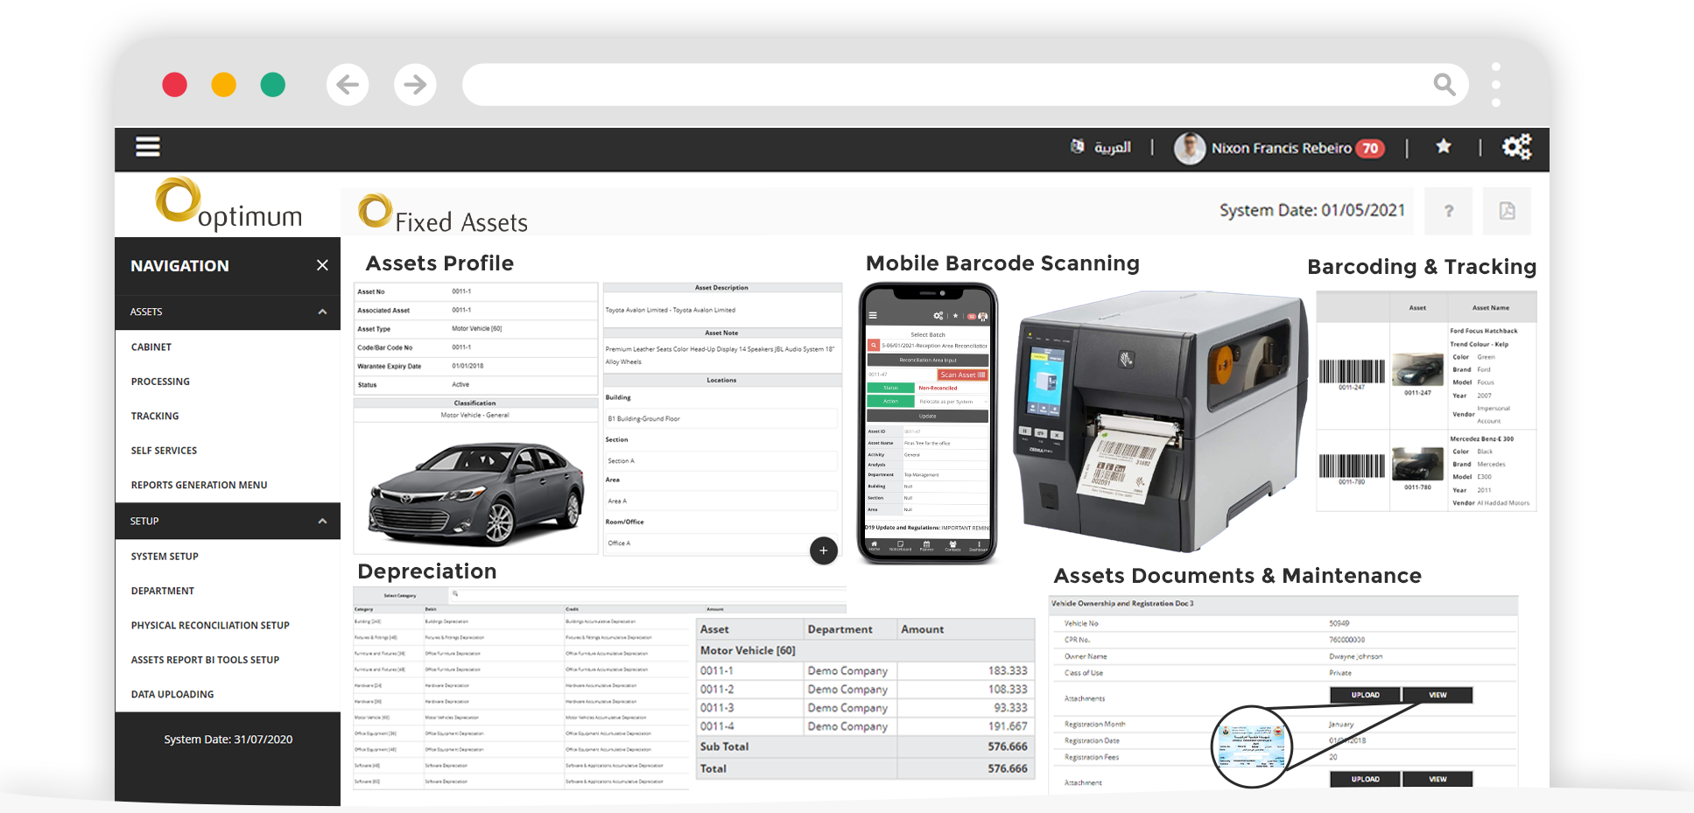Open Assets Report BI Tools Setup
This screenshot has height=813, width=1694.
coord(205,660)
